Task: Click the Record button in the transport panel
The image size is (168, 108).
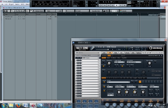Action: point(125,5)
